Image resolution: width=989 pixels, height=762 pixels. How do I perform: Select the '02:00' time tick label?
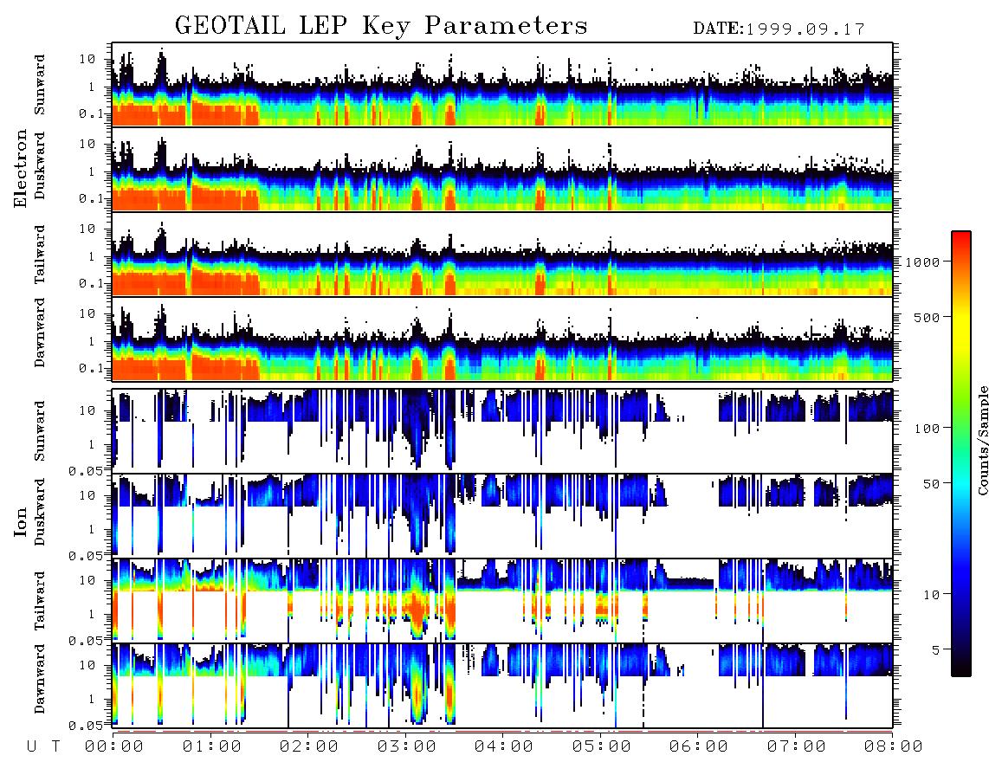(x=309, y=746)
